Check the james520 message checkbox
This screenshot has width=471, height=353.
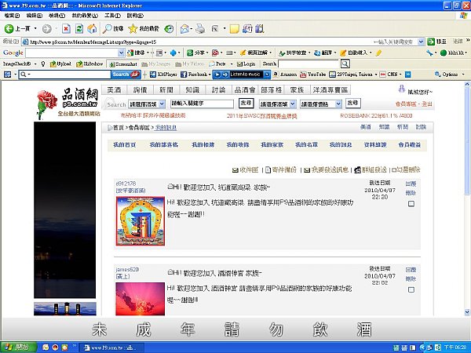[x=411, y=289]
